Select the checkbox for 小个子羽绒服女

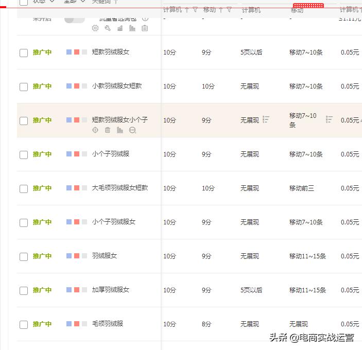click(x=24, y=223)
